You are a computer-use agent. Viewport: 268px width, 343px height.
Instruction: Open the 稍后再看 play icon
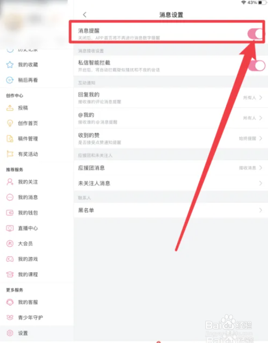pos(10,80)
